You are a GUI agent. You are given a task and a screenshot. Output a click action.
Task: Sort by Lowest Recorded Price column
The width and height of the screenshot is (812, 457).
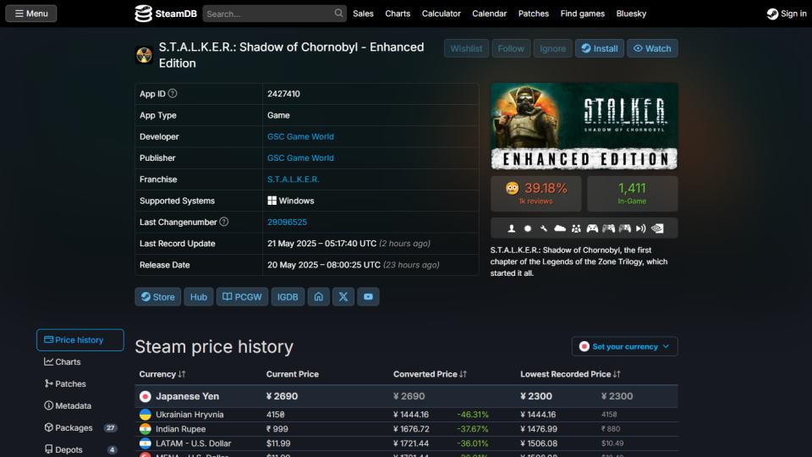(570, 374)
